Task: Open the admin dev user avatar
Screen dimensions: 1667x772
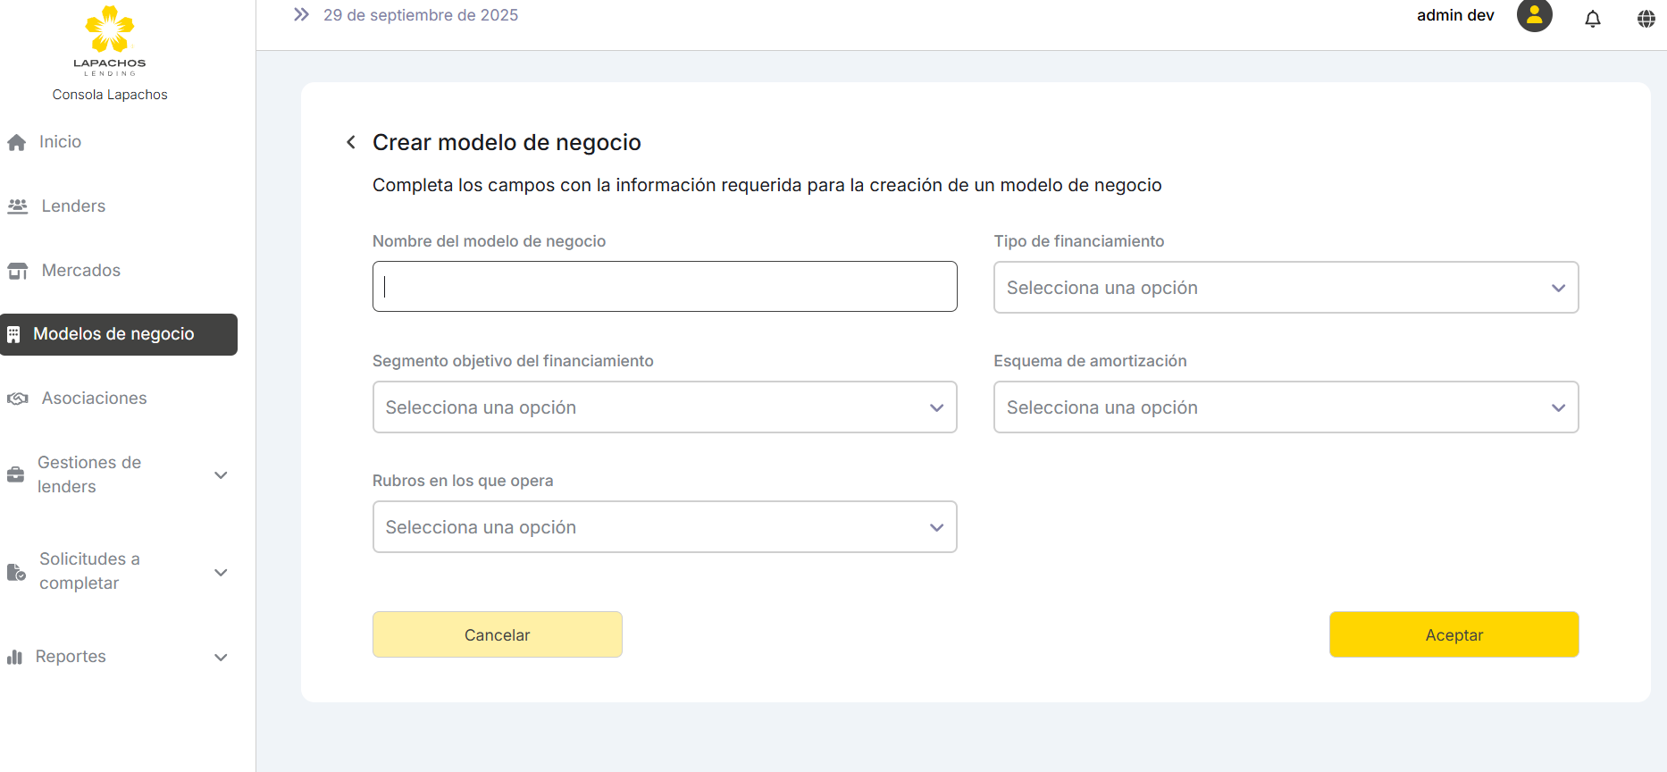Action: (1534, 16)
